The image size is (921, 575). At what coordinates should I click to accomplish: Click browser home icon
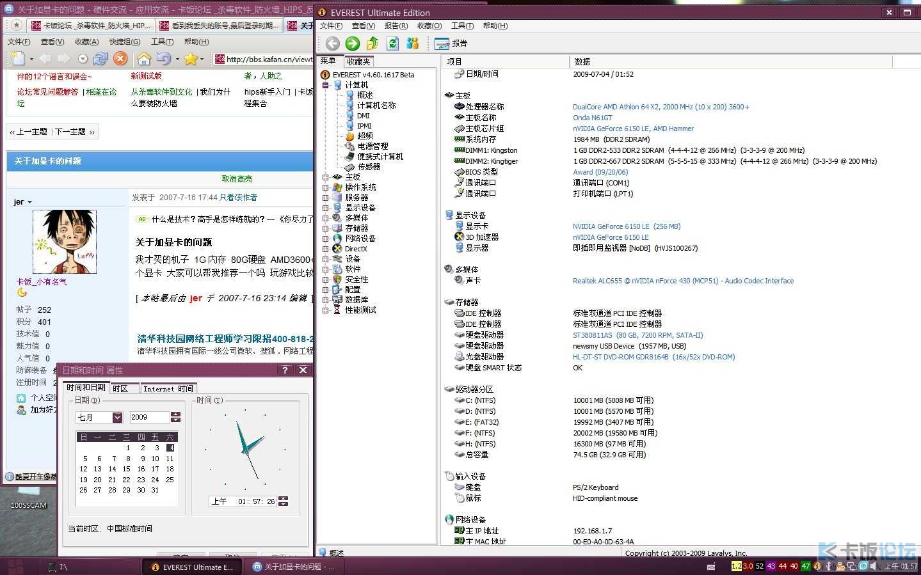click(x=144, y=59)
